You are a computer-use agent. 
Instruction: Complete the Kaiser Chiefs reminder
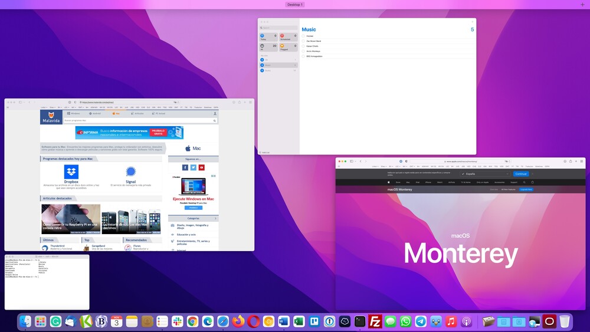[303, 46]
